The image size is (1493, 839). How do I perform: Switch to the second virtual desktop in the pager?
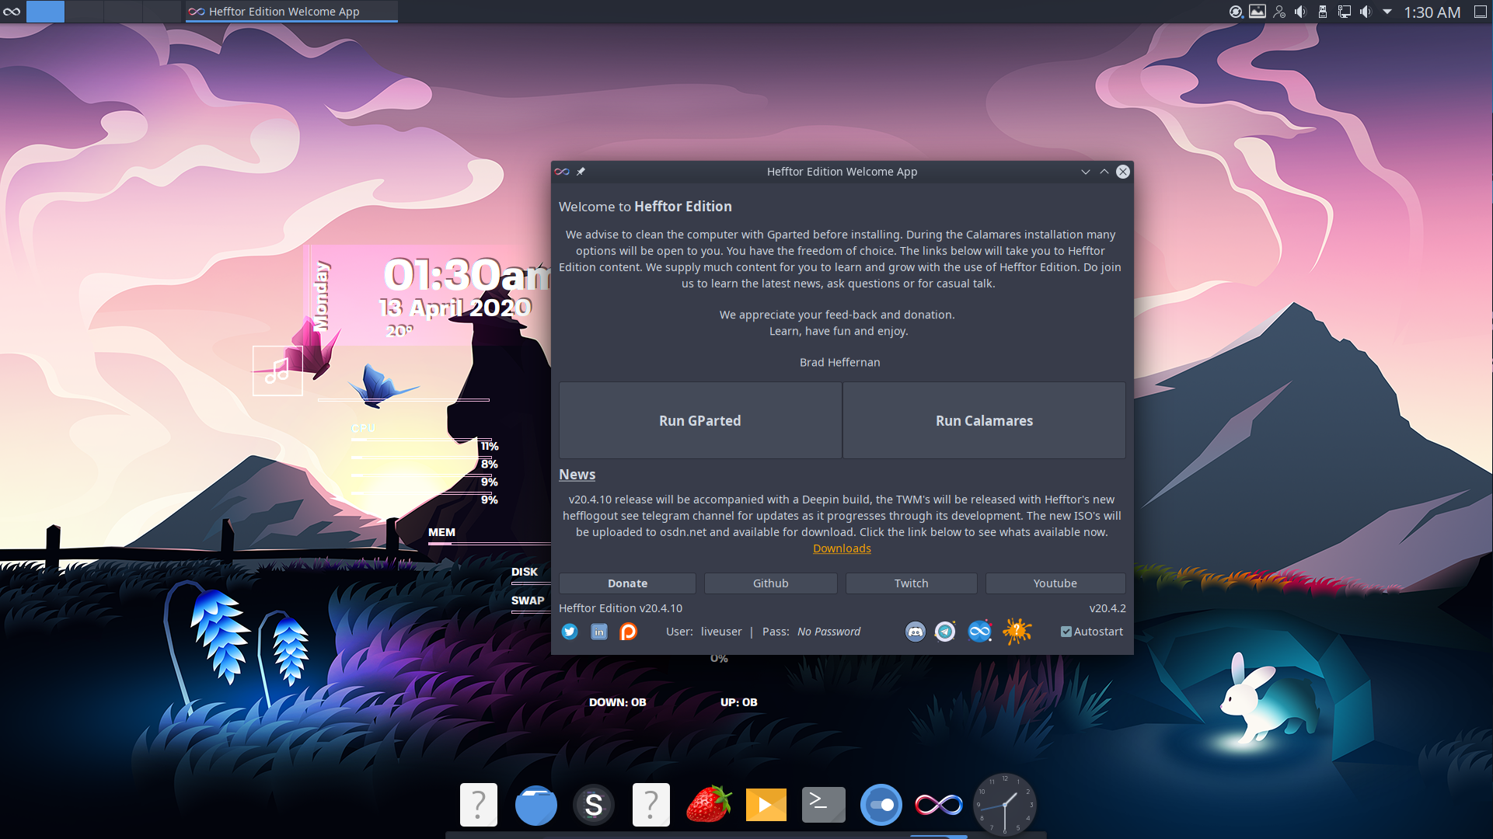[84, 12]
